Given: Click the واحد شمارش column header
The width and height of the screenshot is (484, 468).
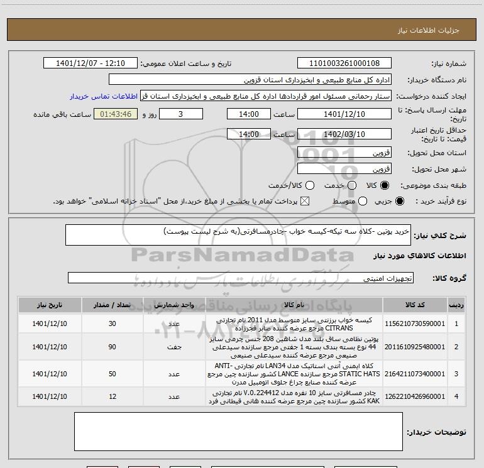Looking at the screenshot, I should pyautogui.click(x=174, y=305).
